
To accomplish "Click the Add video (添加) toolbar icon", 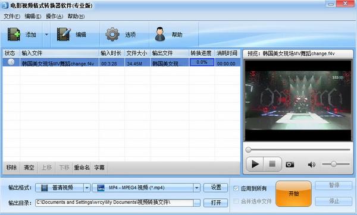I will click(x=14, y=34).
